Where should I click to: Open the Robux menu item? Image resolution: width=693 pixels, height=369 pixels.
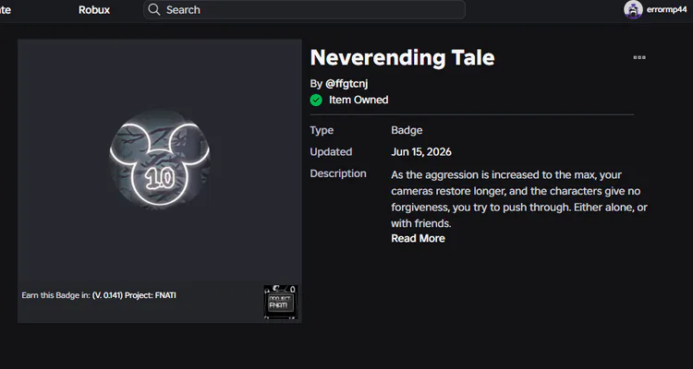click(x=94, y=10)
